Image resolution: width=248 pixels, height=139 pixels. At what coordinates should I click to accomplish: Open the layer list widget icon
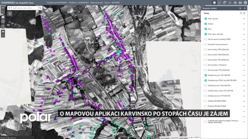pos(214,2)
